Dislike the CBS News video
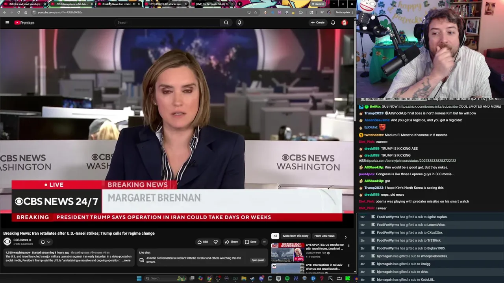The height and width of the screenshot is (283, 504). click(215, 242)
